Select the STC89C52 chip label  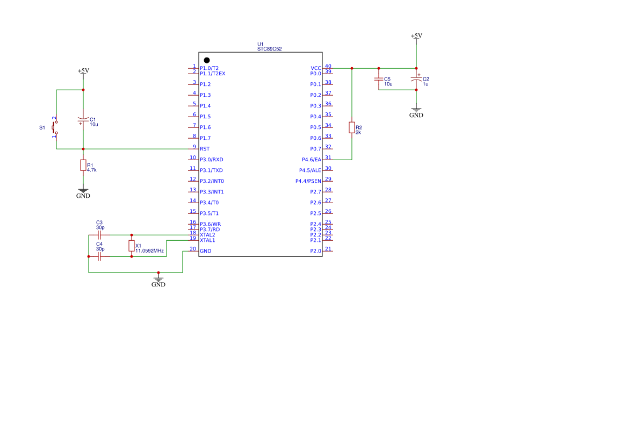(x=269, y=49)
